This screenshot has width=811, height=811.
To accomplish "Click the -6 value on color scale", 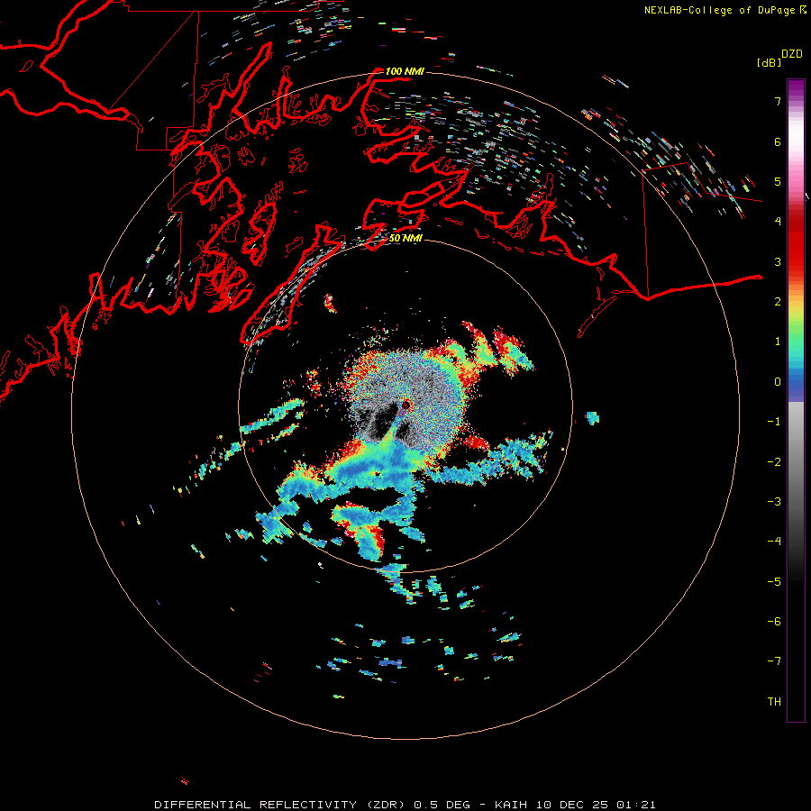I will [774, 622].
